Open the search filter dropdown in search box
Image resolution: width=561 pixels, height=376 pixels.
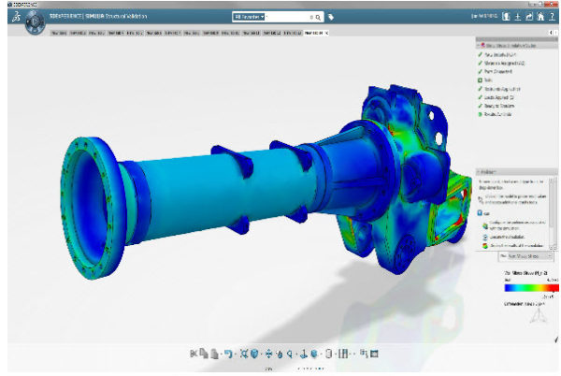[x=249, y=17]
